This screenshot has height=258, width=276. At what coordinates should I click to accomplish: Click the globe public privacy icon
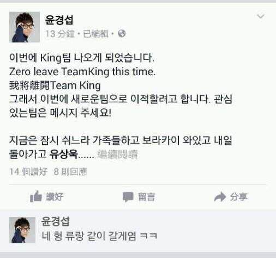[122, 33]
